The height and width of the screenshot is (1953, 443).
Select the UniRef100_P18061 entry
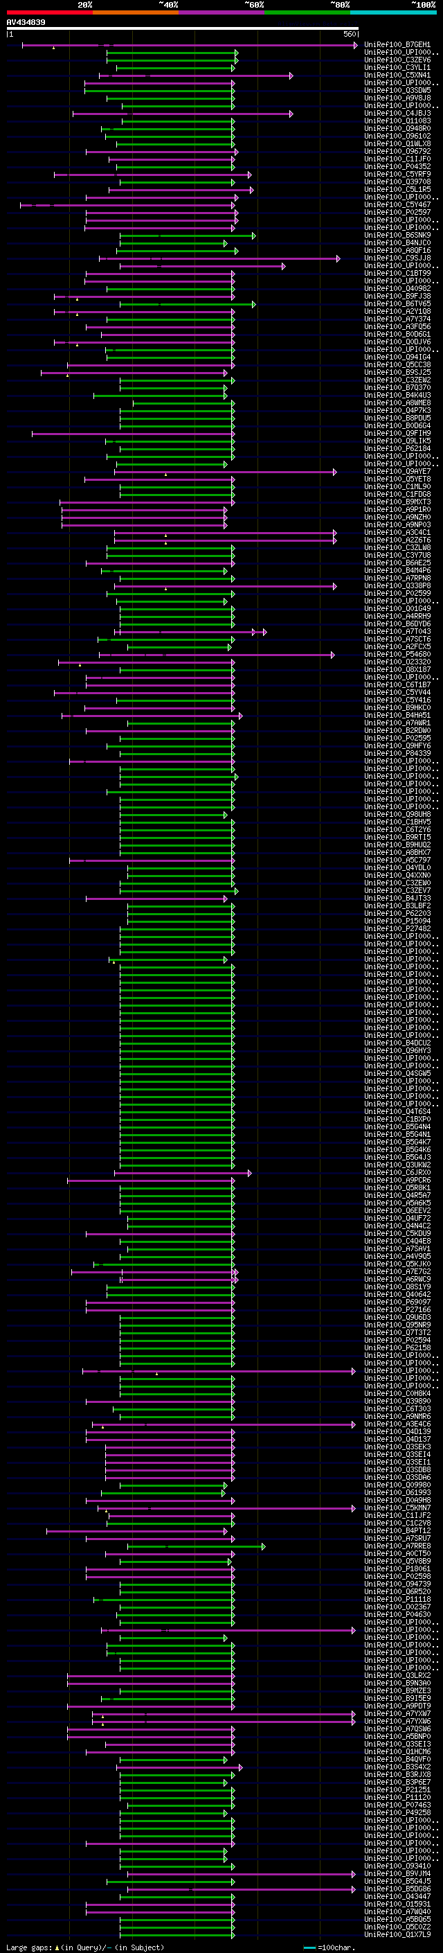coord(397,1569)
